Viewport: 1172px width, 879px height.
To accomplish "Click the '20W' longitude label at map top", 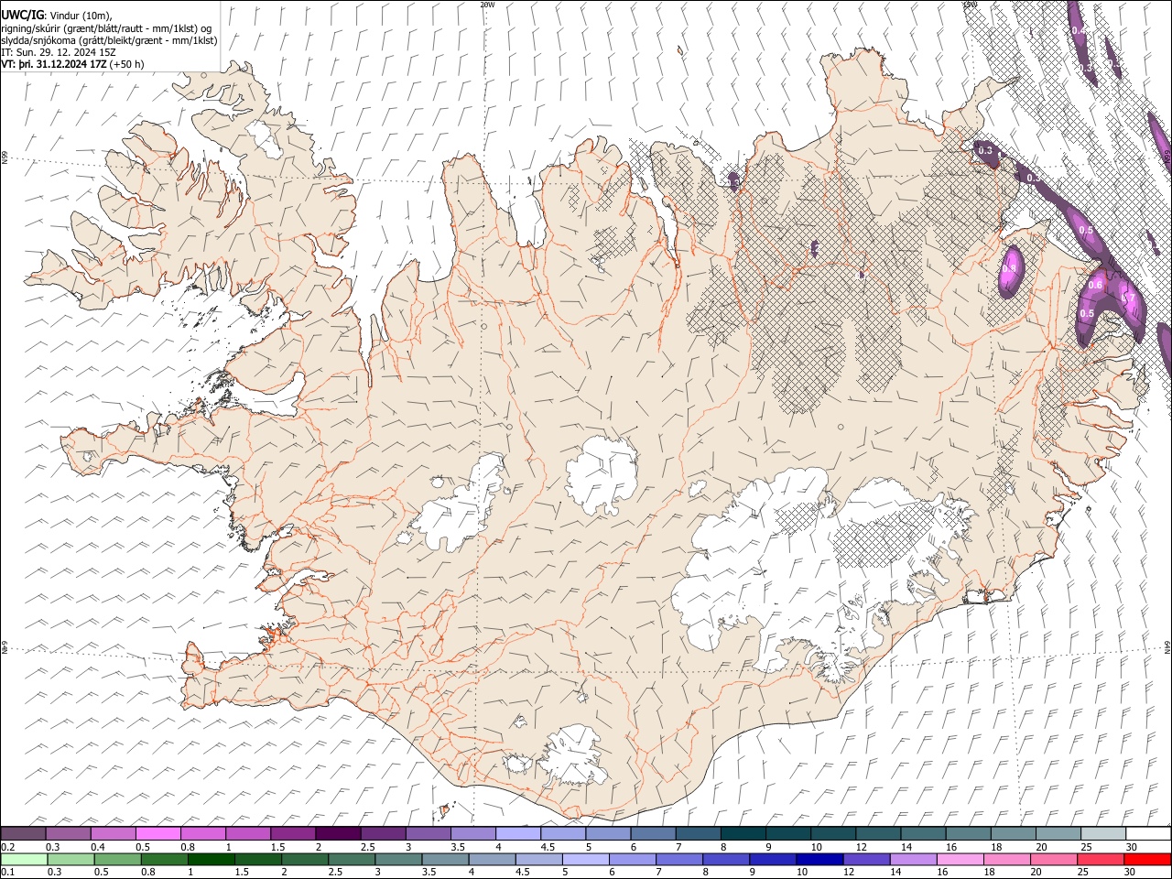I will 487,5.
